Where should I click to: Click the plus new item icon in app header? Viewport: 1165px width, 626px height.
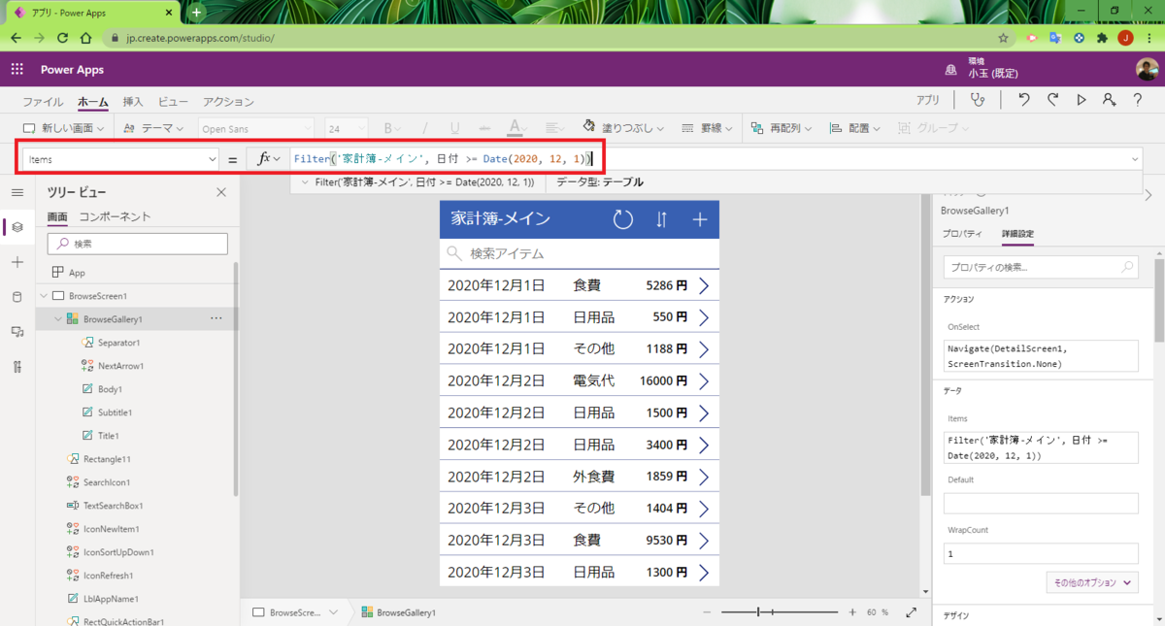699,219
